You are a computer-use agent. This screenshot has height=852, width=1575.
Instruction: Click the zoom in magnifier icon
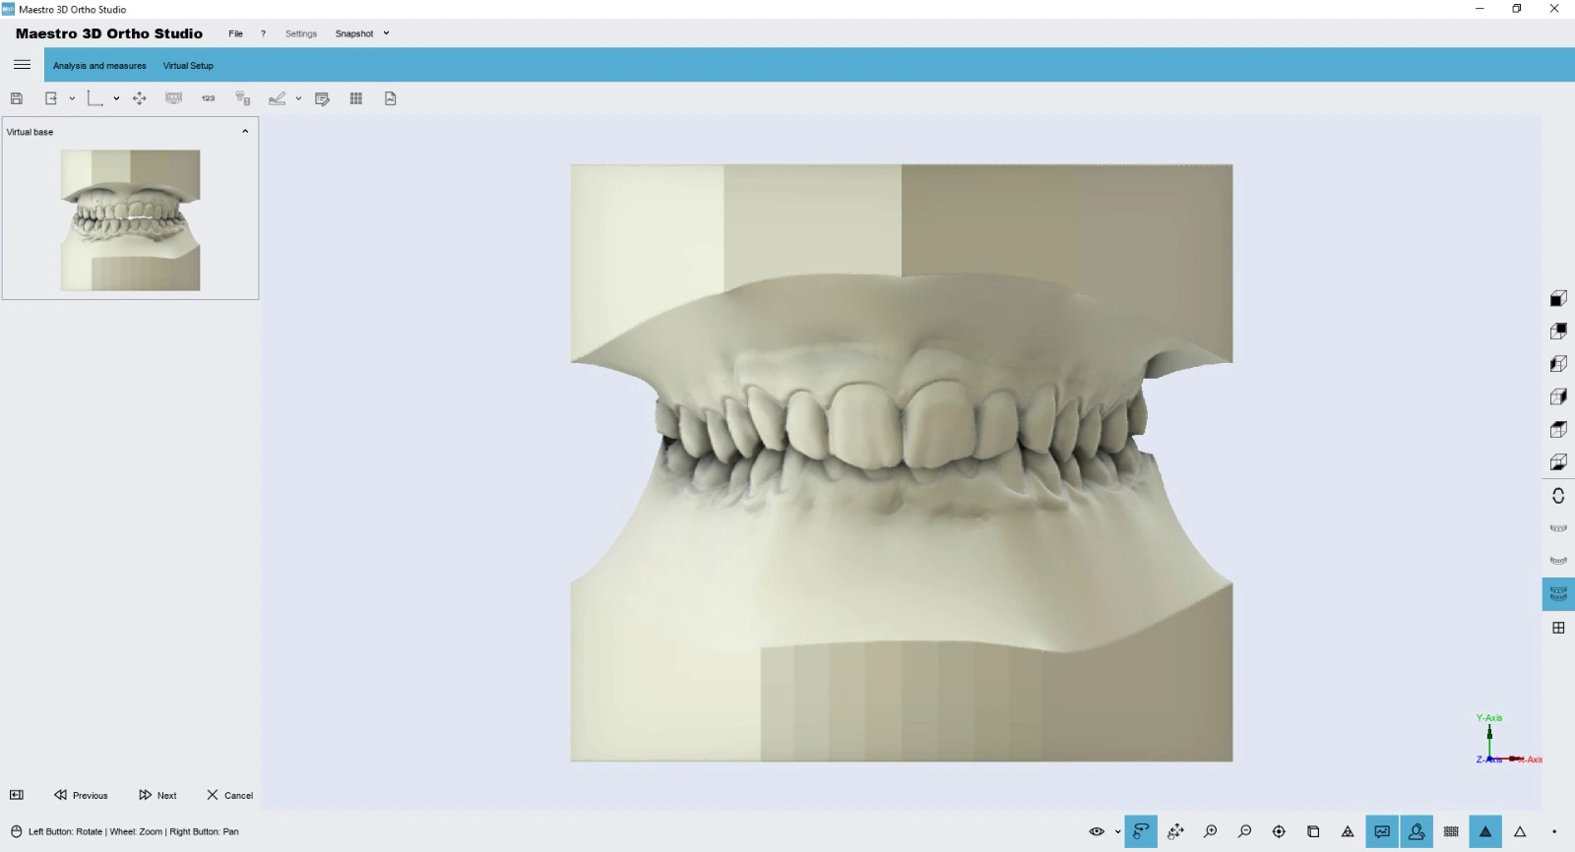coord(1210,831)
